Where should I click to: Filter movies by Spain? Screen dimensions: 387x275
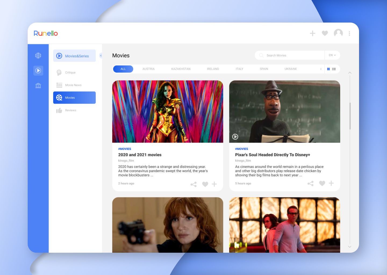tap(264, 69)
